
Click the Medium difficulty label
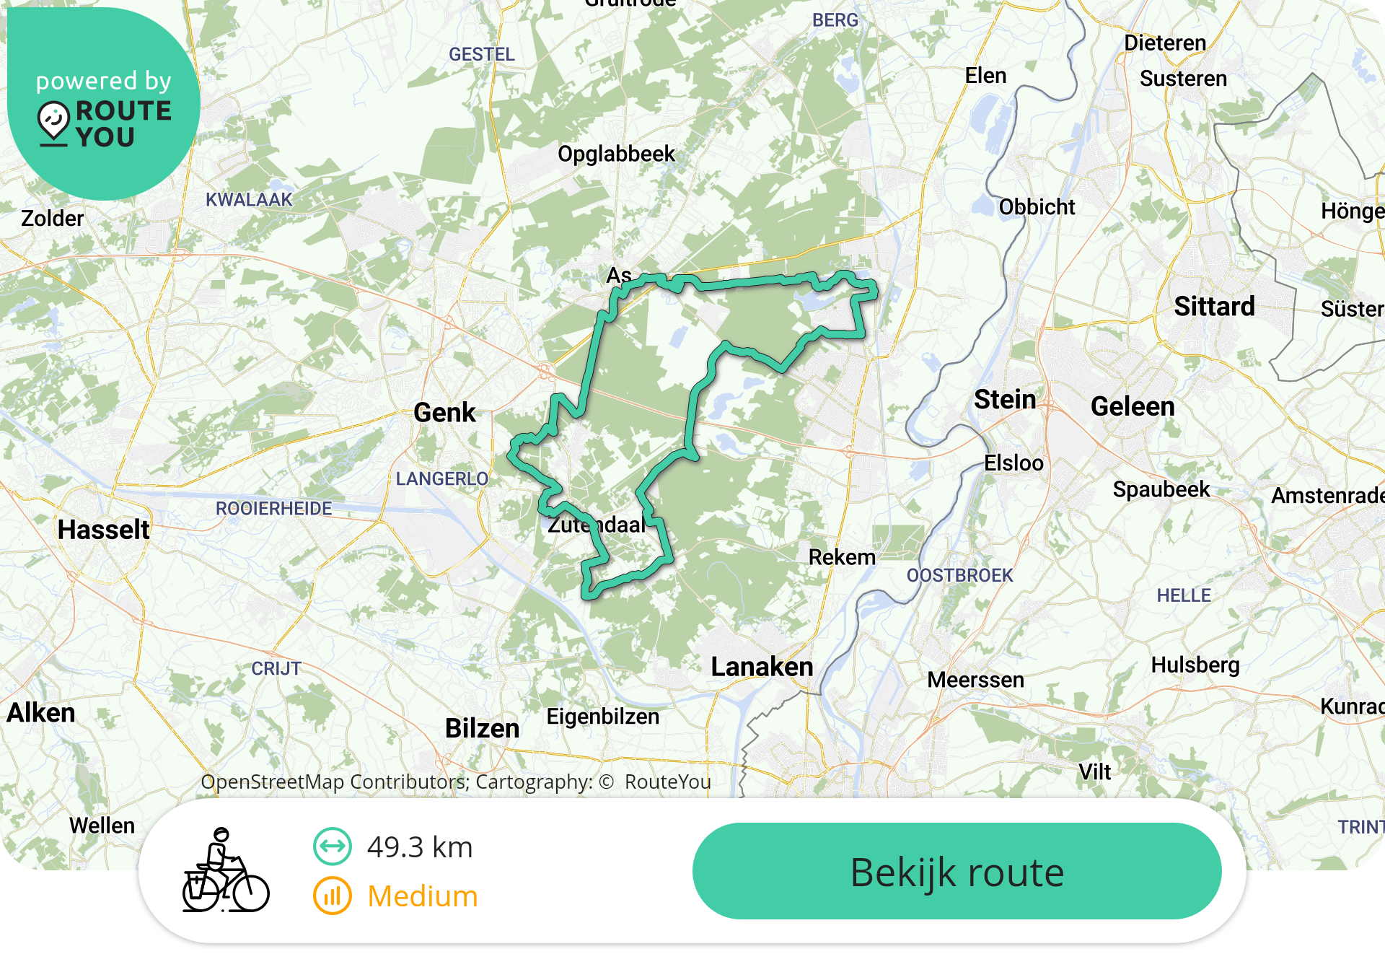423,896
